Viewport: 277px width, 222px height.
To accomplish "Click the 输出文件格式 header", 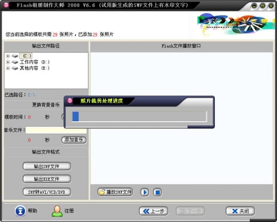I will coord(46,152).
